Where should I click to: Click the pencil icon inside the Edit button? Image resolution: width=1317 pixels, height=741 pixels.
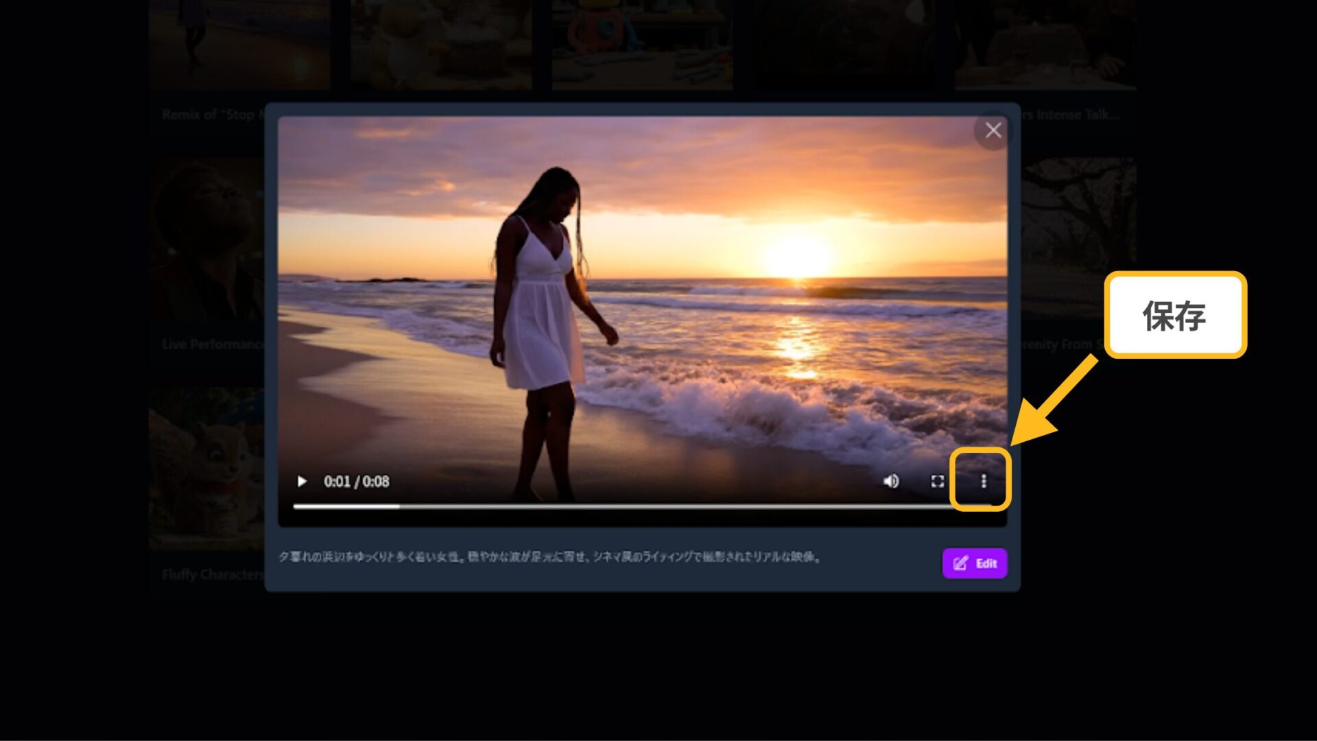pos(960,563)
